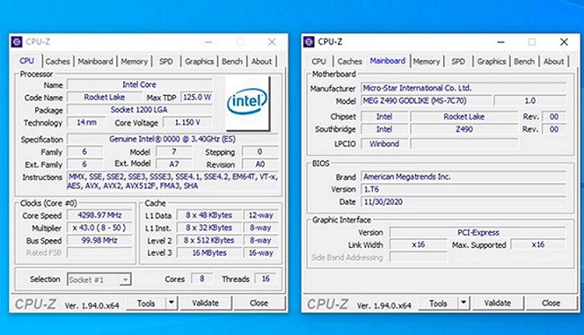Click the 'Rocket Lake' code name field in the CPU tab

pos(105,97)
